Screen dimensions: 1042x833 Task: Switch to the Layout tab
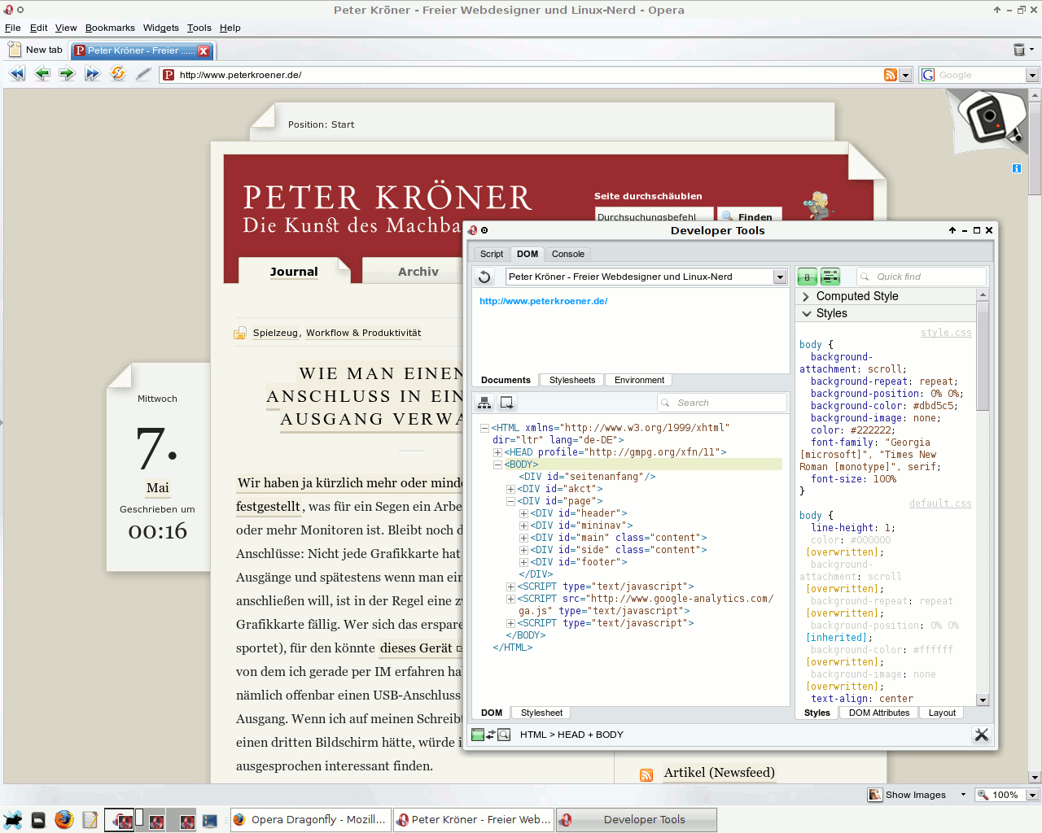[942, 713]
